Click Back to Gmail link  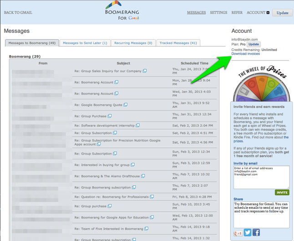(x=18, y=13)
